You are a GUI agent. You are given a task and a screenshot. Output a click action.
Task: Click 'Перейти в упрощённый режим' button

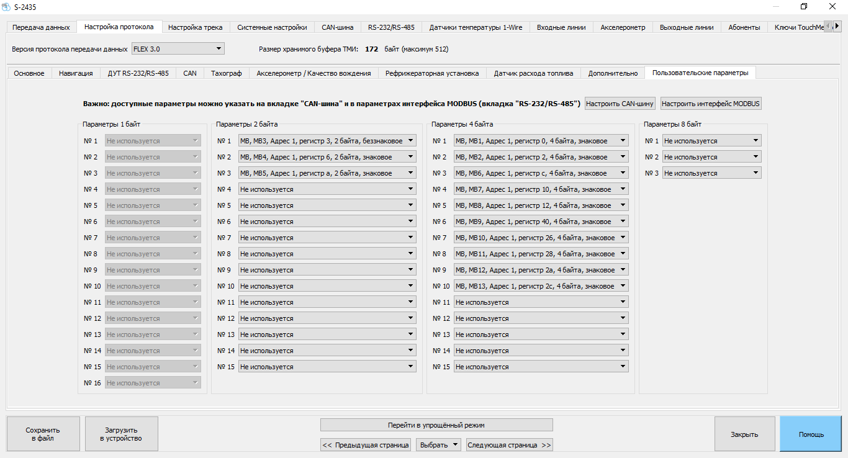point(436,425)
